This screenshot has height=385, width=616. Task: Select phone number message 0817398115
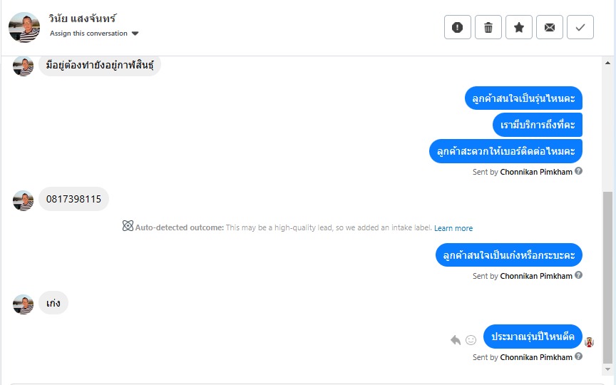(x=73, y=199)
